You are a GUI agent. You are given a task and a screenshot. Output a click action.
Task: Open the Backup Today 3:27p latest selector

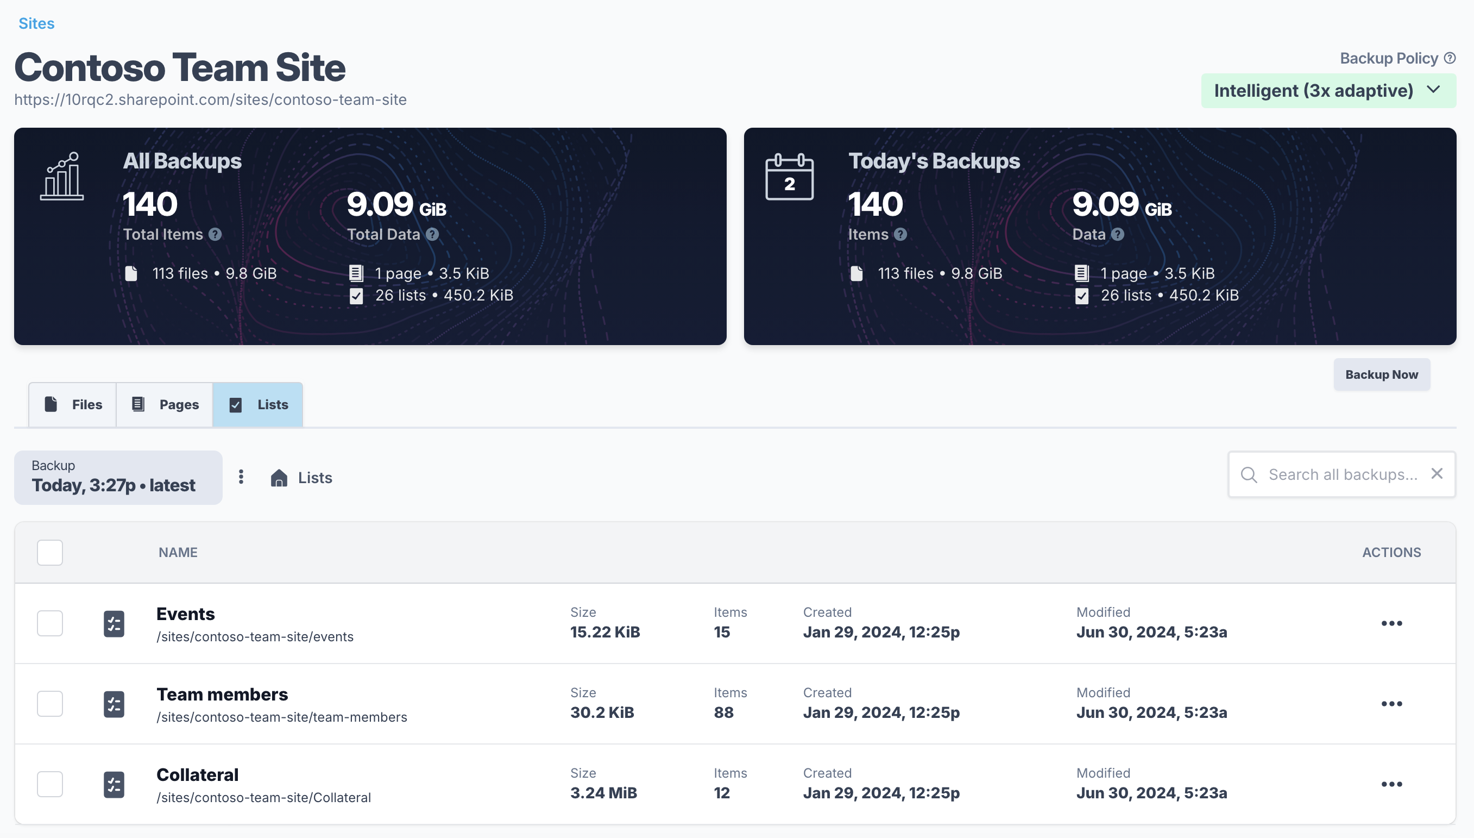pos(118,478)
